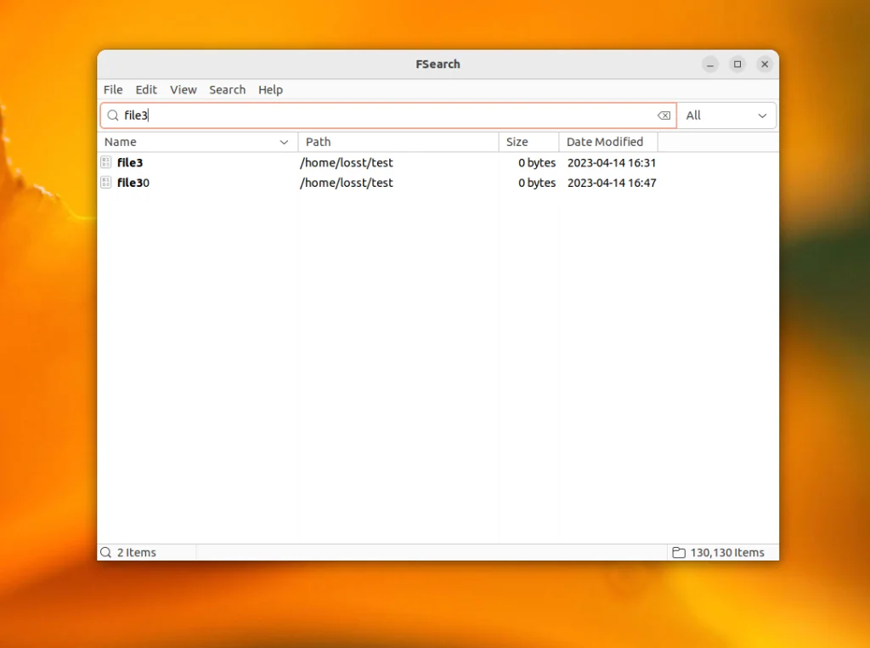This screenshot has height=648, width=870.
Task: Click the folder icon in status bar
Action: tap(679, 553)
